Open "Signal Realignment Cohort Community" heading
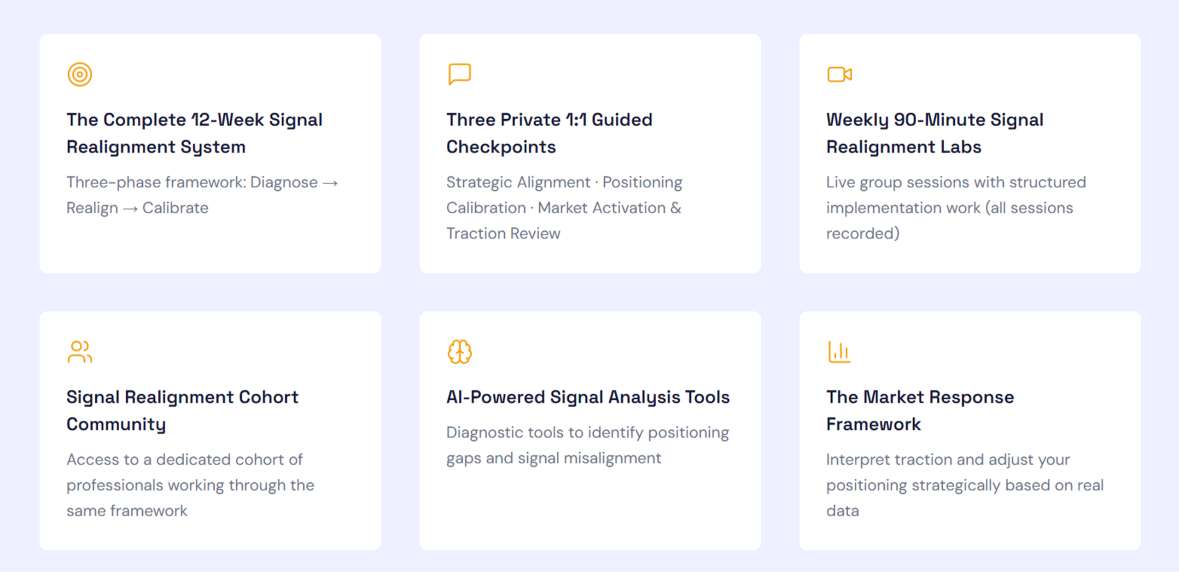The width and height of the screenshot is (1179, 572). click(x=182, y=410)
